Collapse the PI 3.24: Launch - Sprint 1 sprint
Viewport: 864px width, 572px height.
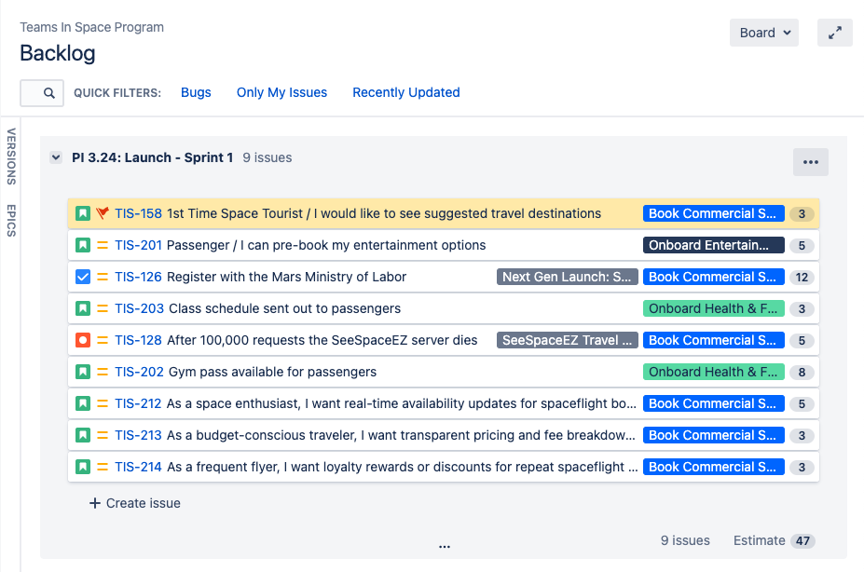tap(55, 157)
